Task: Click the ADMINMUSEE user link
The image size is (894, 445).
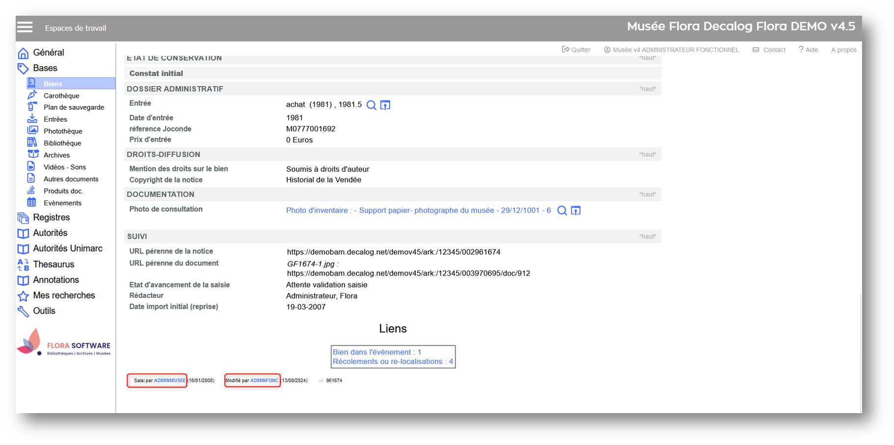Action: [170, 380]
